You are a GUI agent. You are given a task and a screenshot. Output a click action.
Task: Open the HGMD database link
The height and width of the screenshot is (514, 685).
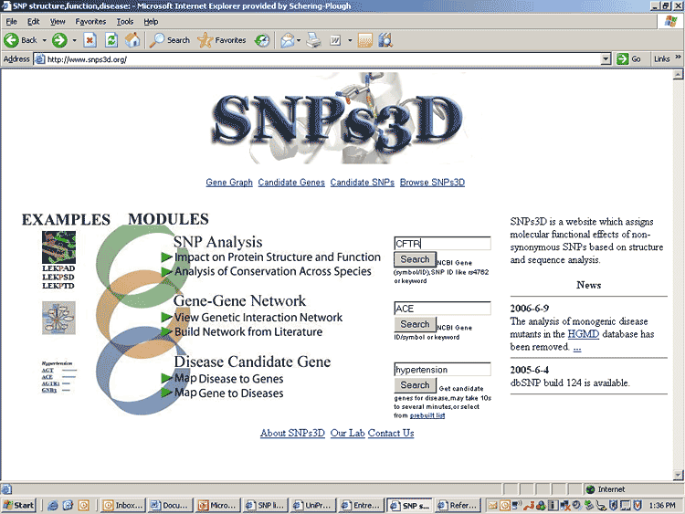[584, 334]
